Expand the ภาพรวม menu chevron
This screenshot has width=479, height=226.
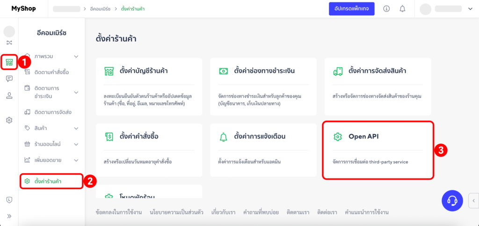(76, 57)
